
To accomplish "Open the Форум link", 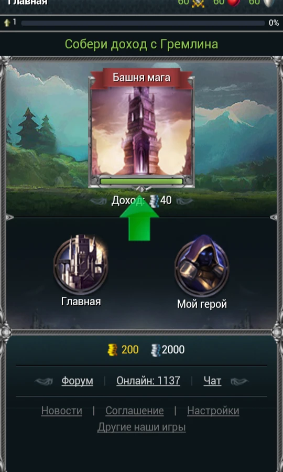I will [77, 381].
